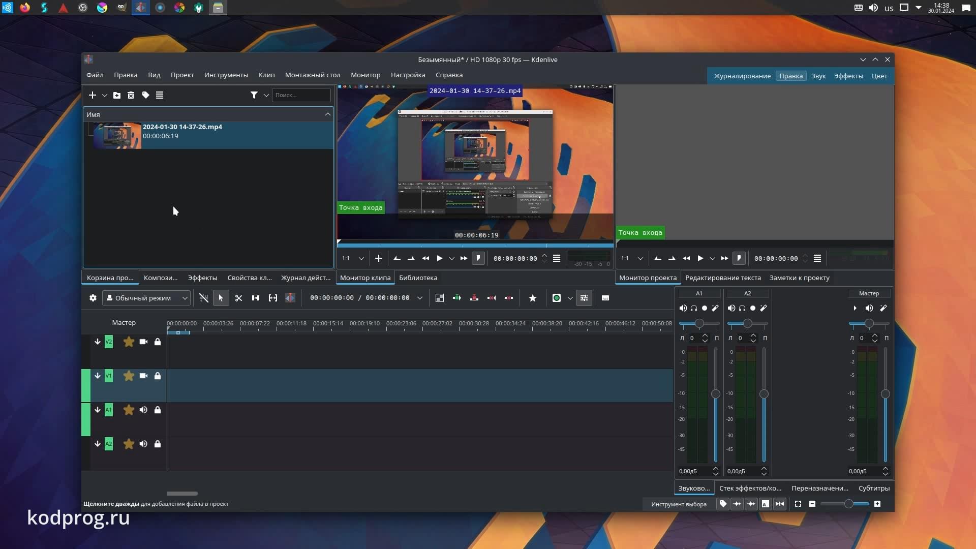Image resolution: width=976 pixels, height=549 pixels.
Task: Open clip monitor hamburger options
Action: point(557,258)
